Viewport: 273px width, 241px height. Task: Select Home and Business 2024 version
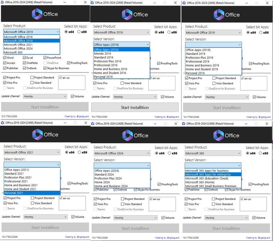point(122,186)
